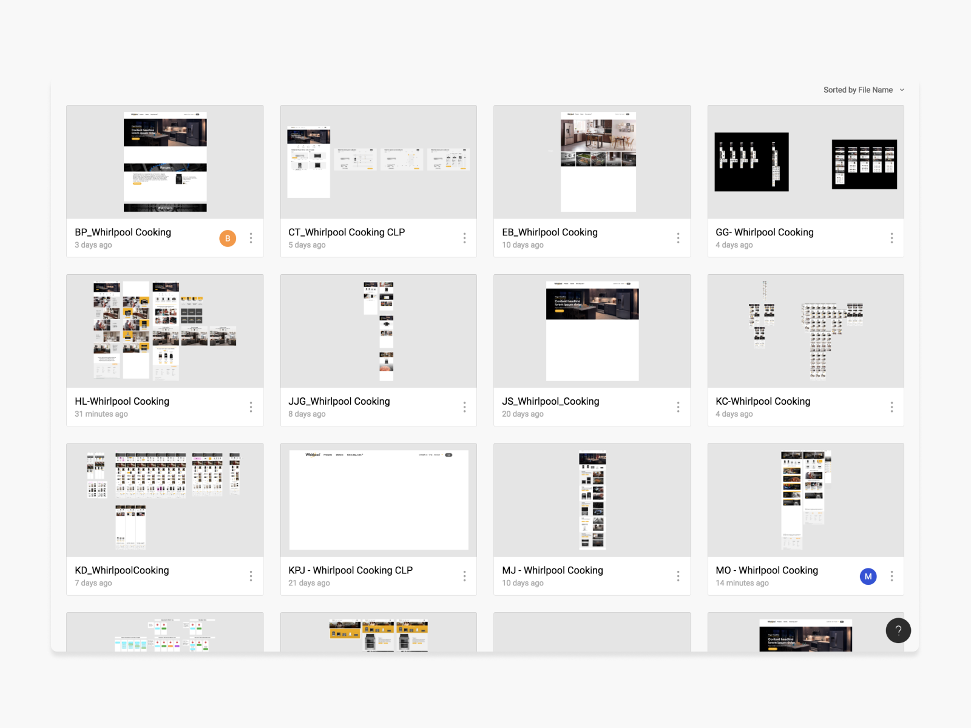Open MO - Whirlpool Cooking file thumbnail
The height and width of the screenshot is (728, 971).
coord(806,500)
